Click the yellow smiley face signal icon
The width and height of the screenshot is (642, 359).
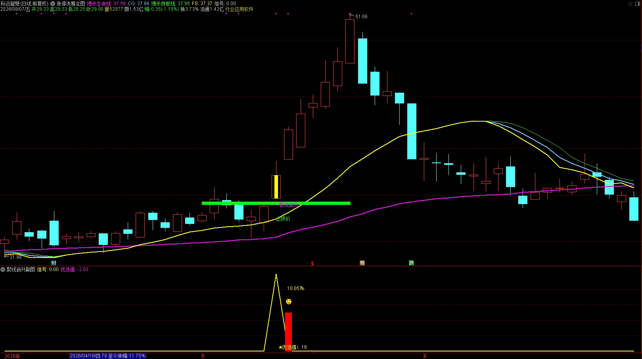coord(289,302)
